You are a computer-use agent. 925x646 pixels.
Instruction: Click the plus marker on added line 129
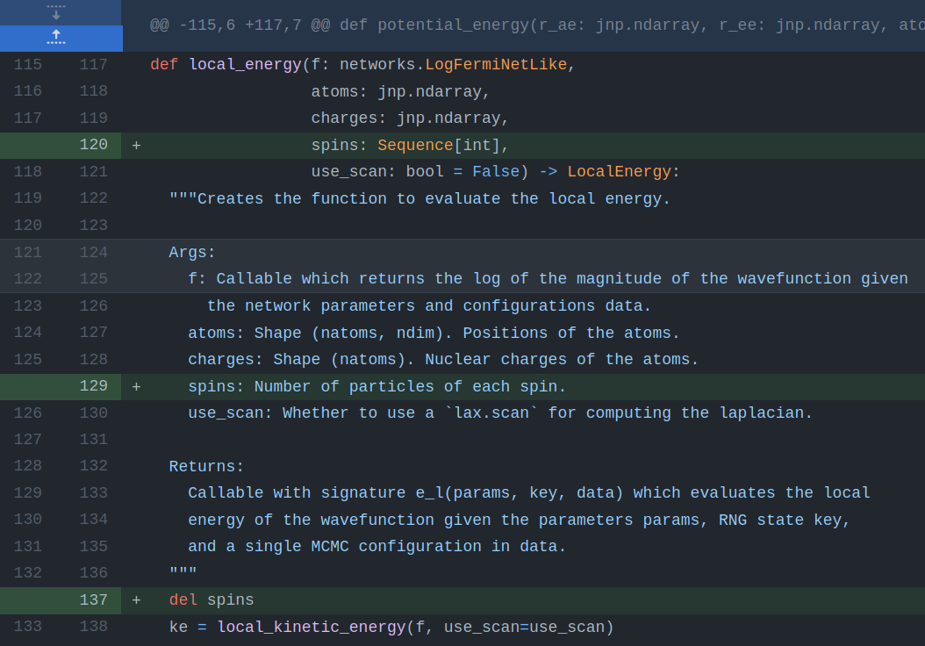click(x=136, y=386)
